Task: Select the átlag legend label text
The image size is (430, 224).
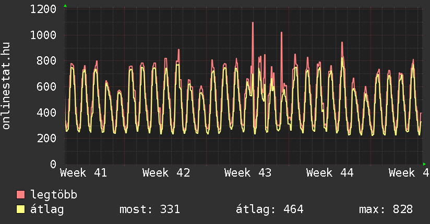Action: [x=47, y=209]
